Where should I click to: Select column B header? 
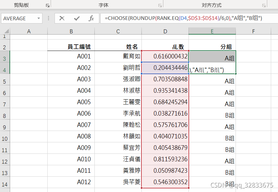point(71,31)
